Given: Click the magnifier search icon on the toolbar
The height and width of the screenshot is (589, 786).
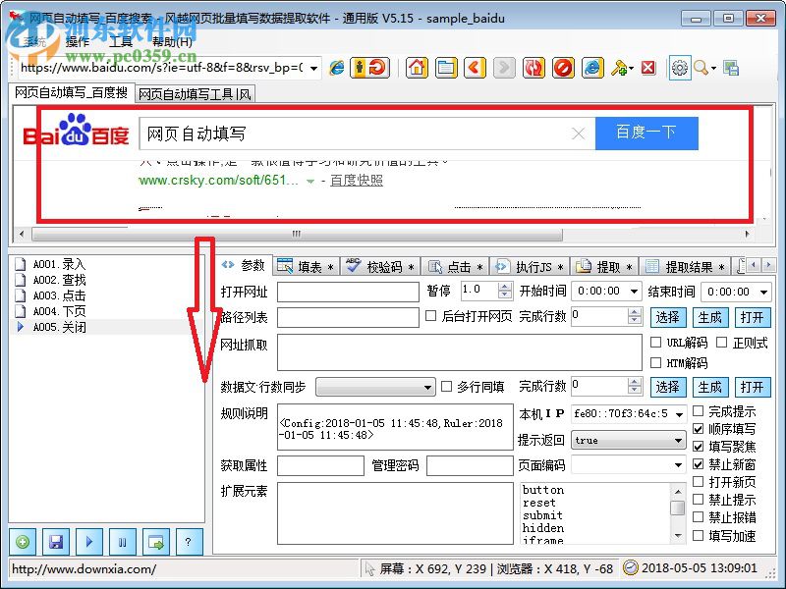Looking at the screenshot, I should pyautogui.click(x=700, y=68).
